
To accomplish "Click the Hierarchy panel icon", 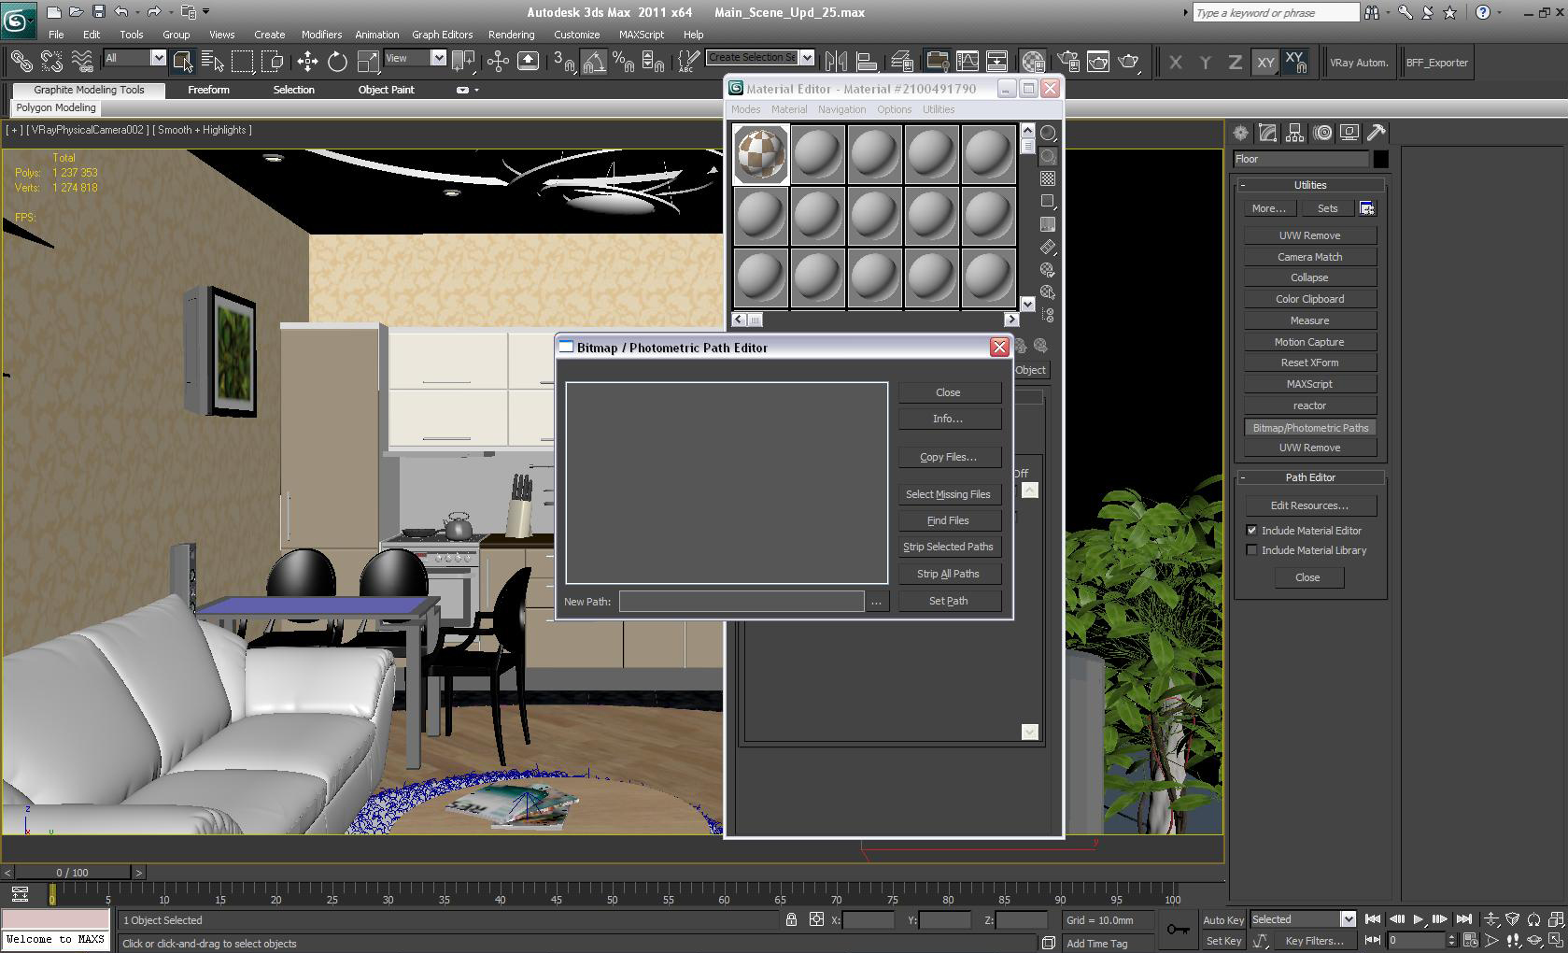I will click(1294, 133).
